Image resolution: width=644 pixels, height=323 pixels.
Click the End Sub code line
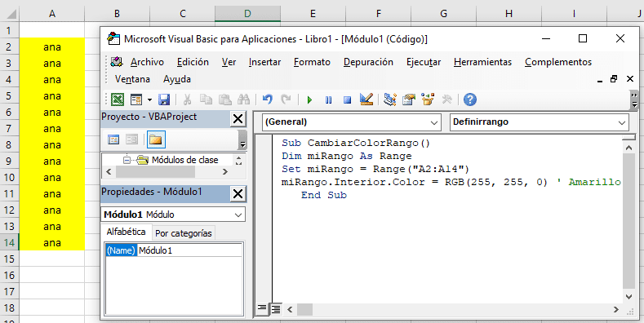point(324,196)
